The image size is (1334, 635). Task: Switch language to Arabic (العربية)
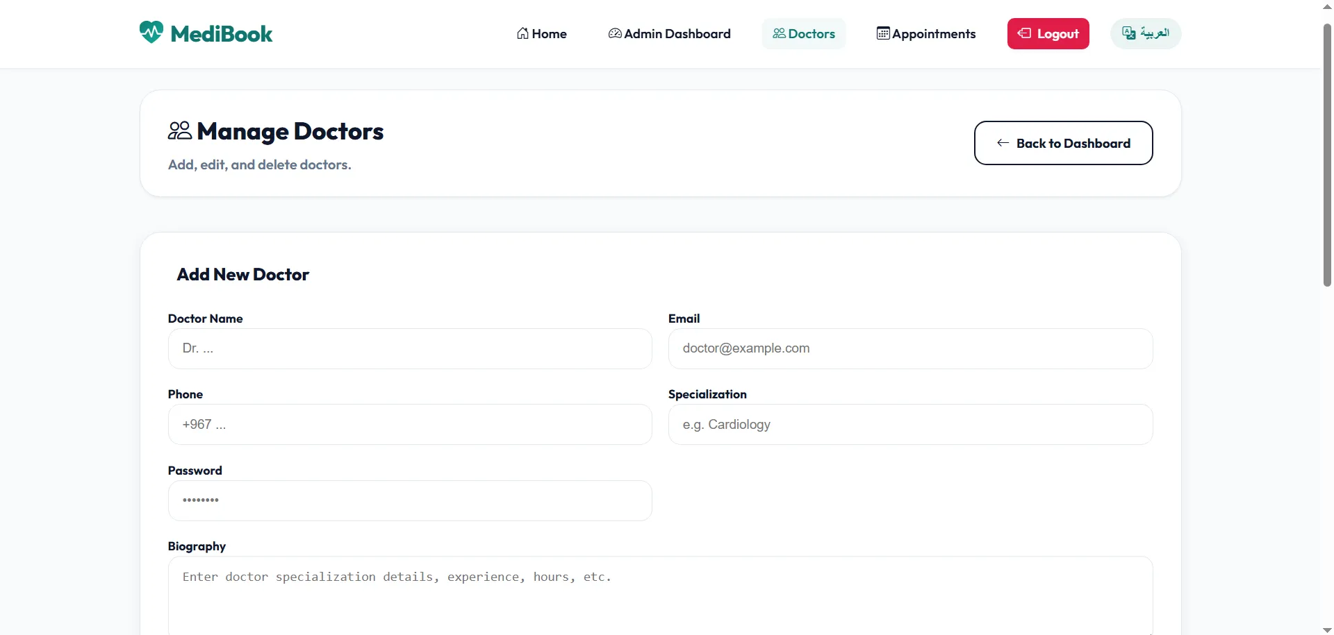click(x=1146, y=33)
